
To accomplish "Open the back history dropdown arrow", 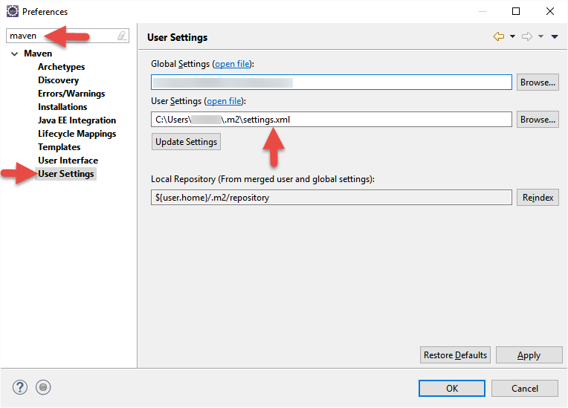I will tap(512, 36).
